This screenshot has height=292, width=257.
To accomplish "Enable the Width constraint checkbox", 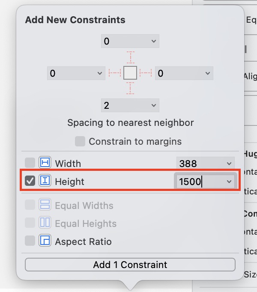I will pos(30,163).
